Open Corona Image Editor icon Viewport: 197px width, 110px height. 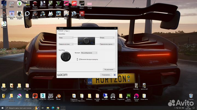35,98
